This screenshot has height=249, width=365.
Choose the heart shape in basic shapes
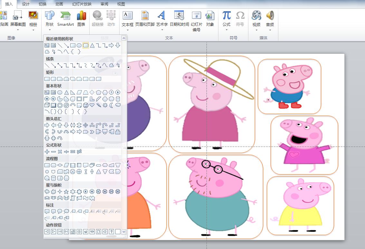(x=92, y=105)
